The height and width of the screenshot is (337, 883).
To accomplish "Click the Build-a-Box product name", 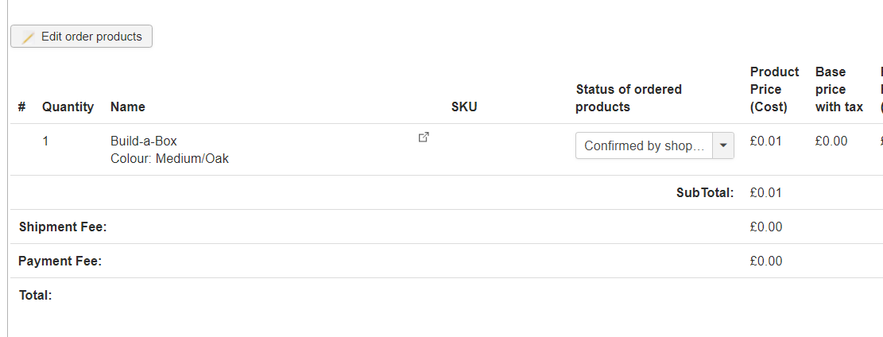I will (144, 141).
